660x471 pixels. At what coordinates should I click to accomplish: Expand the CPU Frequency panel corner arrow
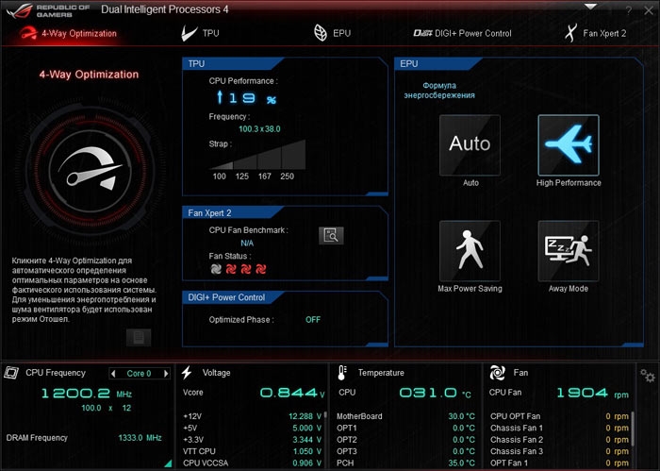(11, 373)
